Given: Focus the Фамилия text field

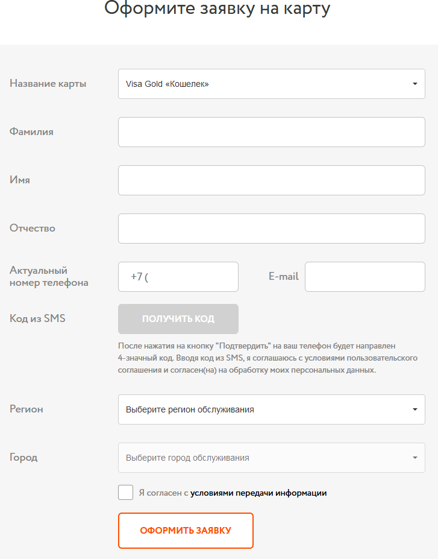Looking at the screenshot, I should [271, 132].
